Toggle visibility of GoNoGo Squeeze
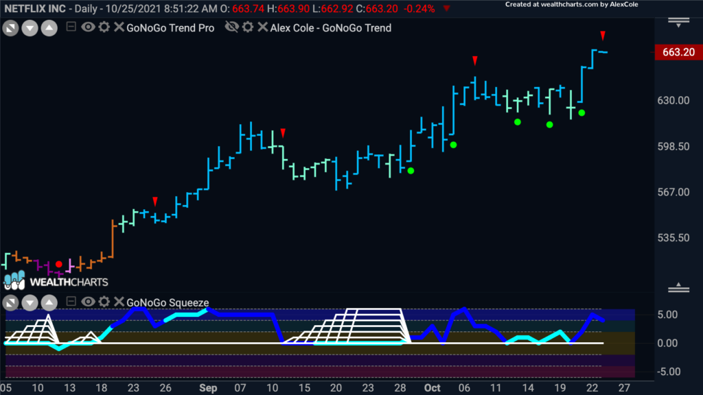The image size is (703, 395). tap(88, 302)
